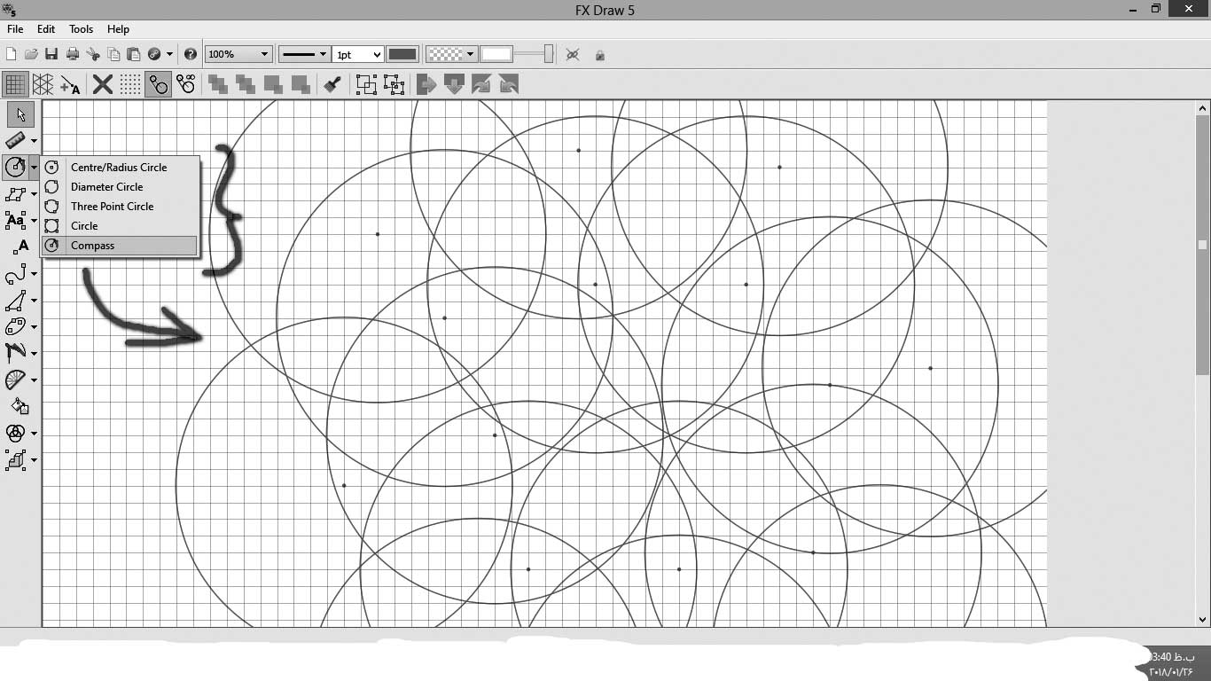Image resolution: width=1211 pixels, height=681 pixels.
Task: Select Centre/Radius Circle option
Action: (119, 168)
